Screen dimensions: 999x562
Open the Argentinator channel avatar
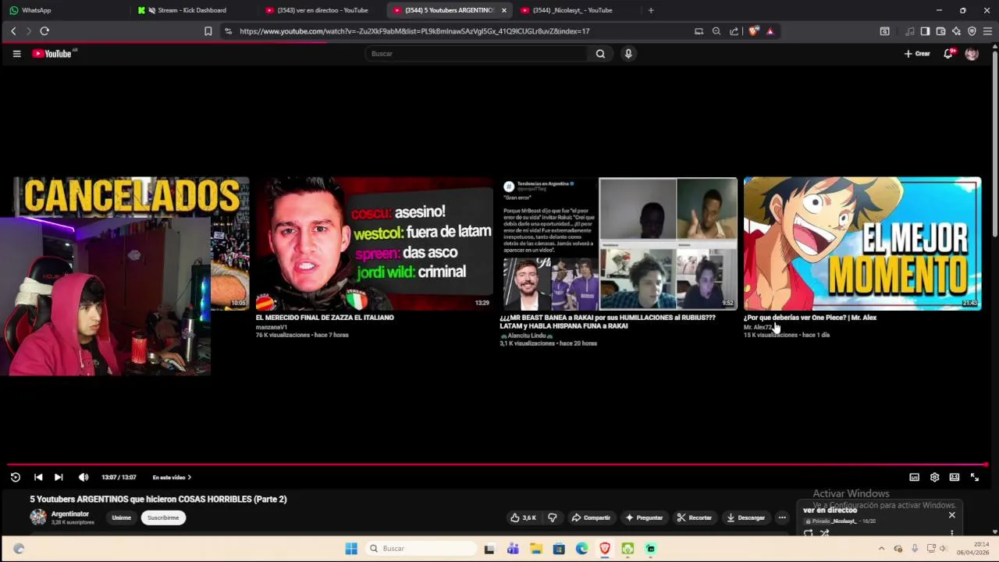(x=38, y=517)
